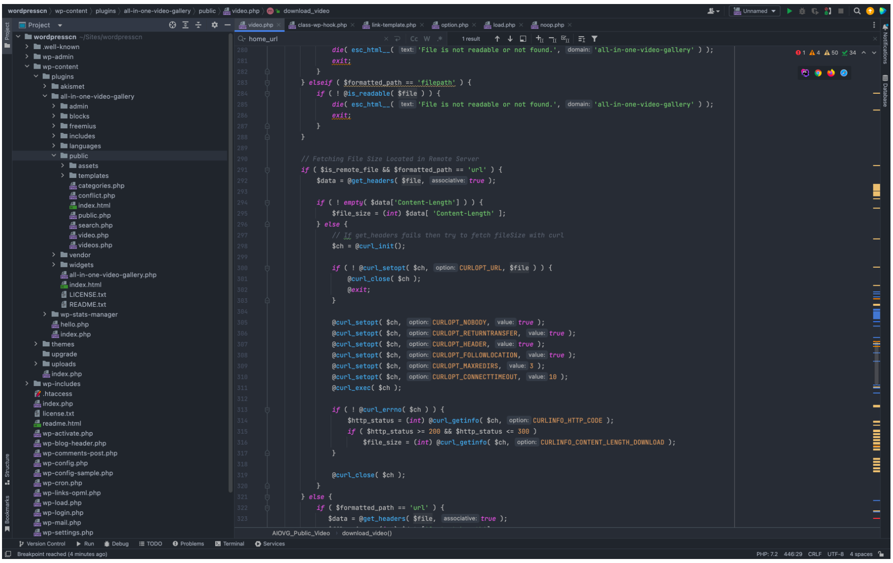Open Search Everywhere magnifier icon
The image size is (893, 563).
pos(857,11)
